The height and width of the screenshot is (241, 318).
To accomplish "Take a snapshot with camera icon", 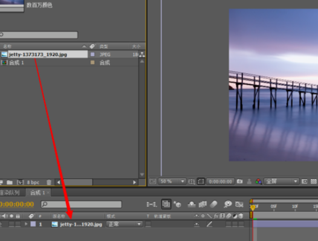I will click(240, 181).
